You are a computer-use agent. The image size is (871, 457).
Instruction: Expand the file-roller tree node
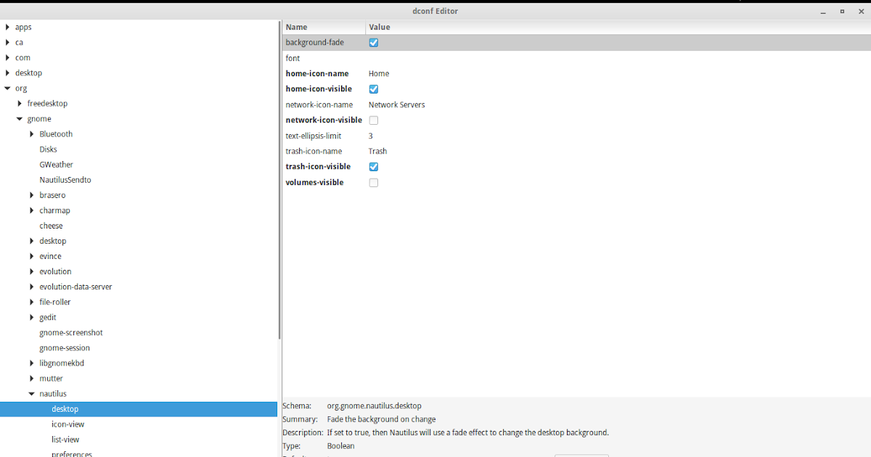click(32, 302)
